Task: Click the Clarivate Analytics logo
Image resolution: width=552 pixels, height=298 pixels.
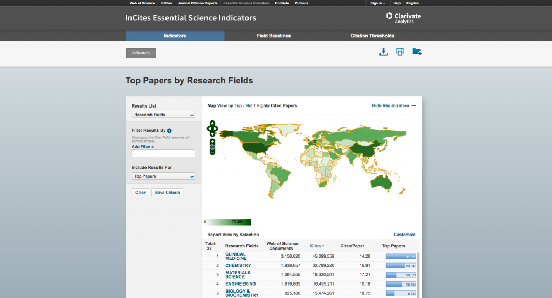Action: click(403, 18)
